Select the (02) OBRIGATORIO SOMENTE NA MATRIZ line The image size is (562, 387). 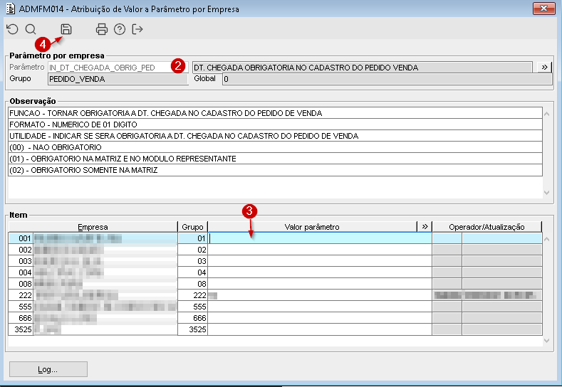pyautogui.click(x=275, y=170)
